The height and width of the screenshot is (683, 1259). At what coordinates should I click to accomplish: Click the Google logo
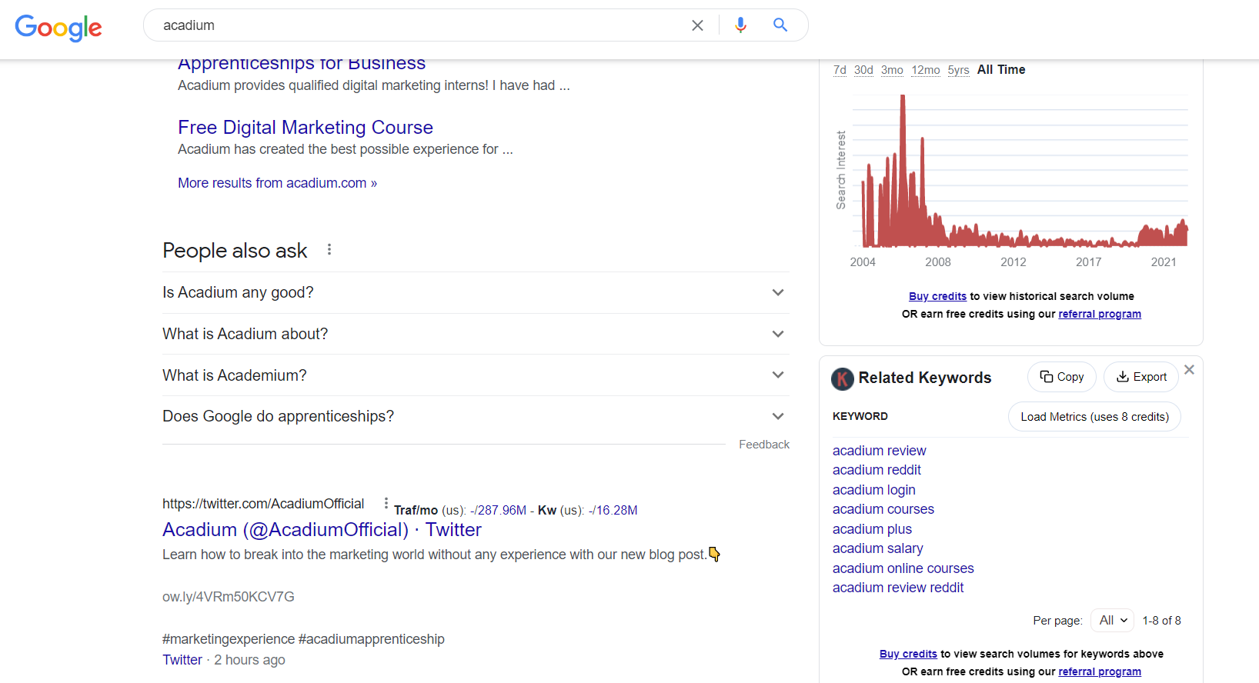pos(58,28)
